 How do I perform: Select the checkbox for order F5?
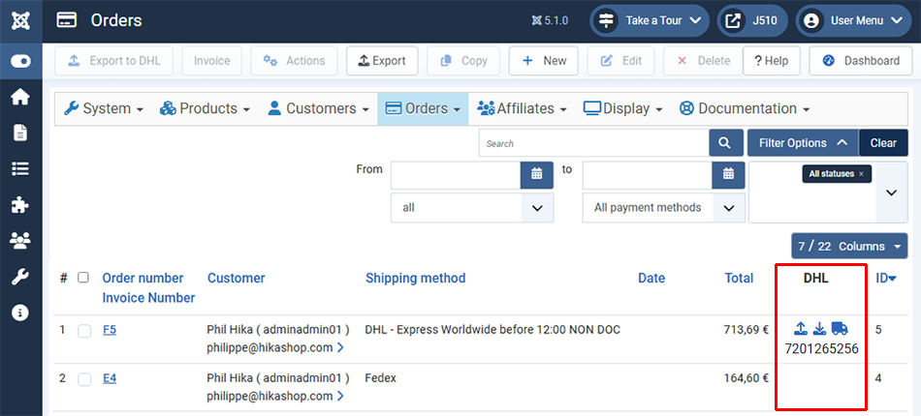point(84,331)
